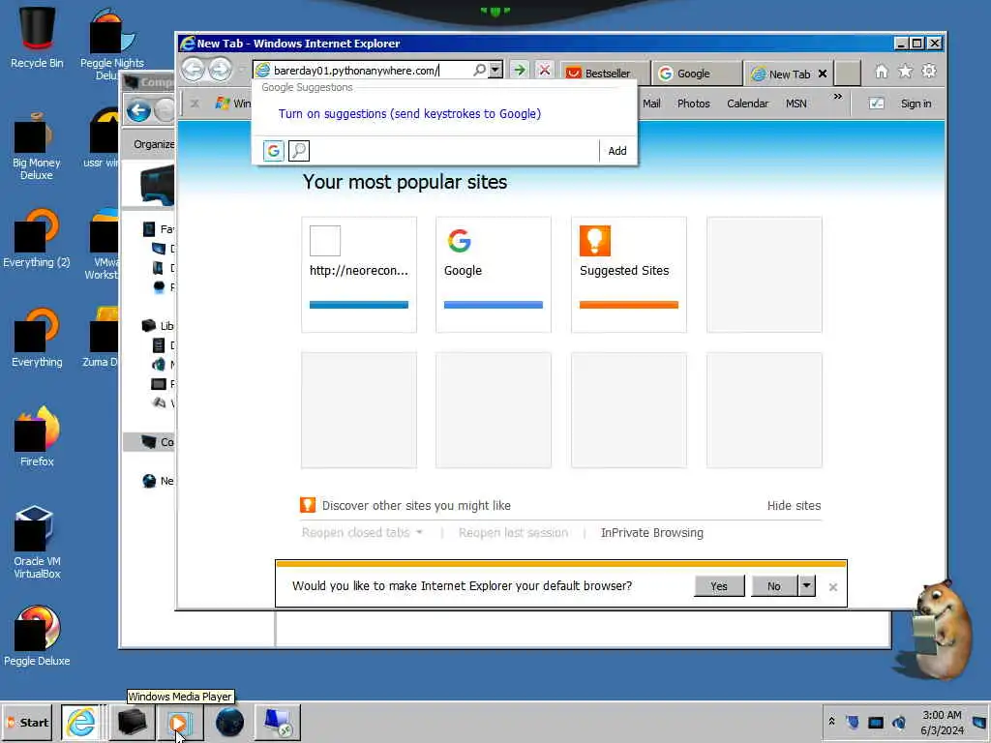This screenshot has height=743, width=991.
Task: Close the New Tab tab
Action: click(x=823, y=74)
